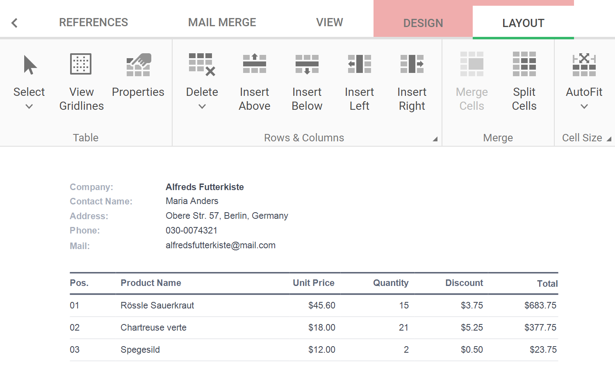Expand the Delete options chevron
Viewport: 615px width, 390px height.
(202, 107)
